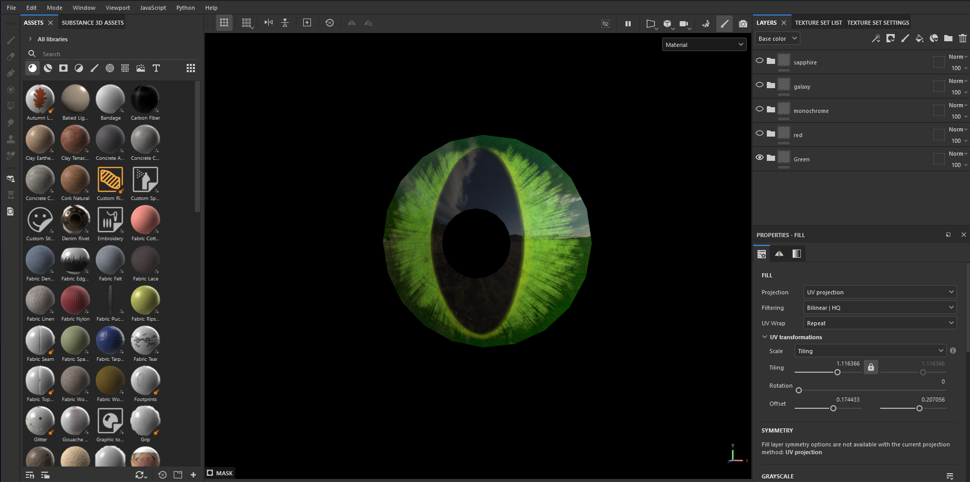
Task: Open the Python menu
Action: tap(185, 8)
